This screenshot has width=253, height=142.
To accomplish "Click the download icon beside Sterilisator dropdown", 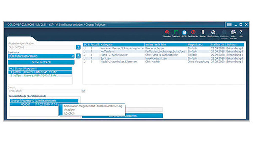I will [78, 56].
